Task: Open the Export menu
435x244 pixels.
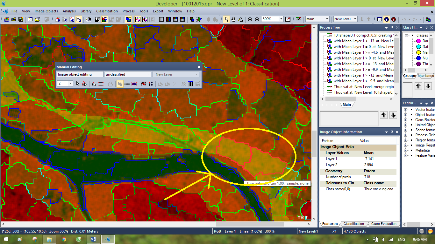Action: (x=158, y=11)
